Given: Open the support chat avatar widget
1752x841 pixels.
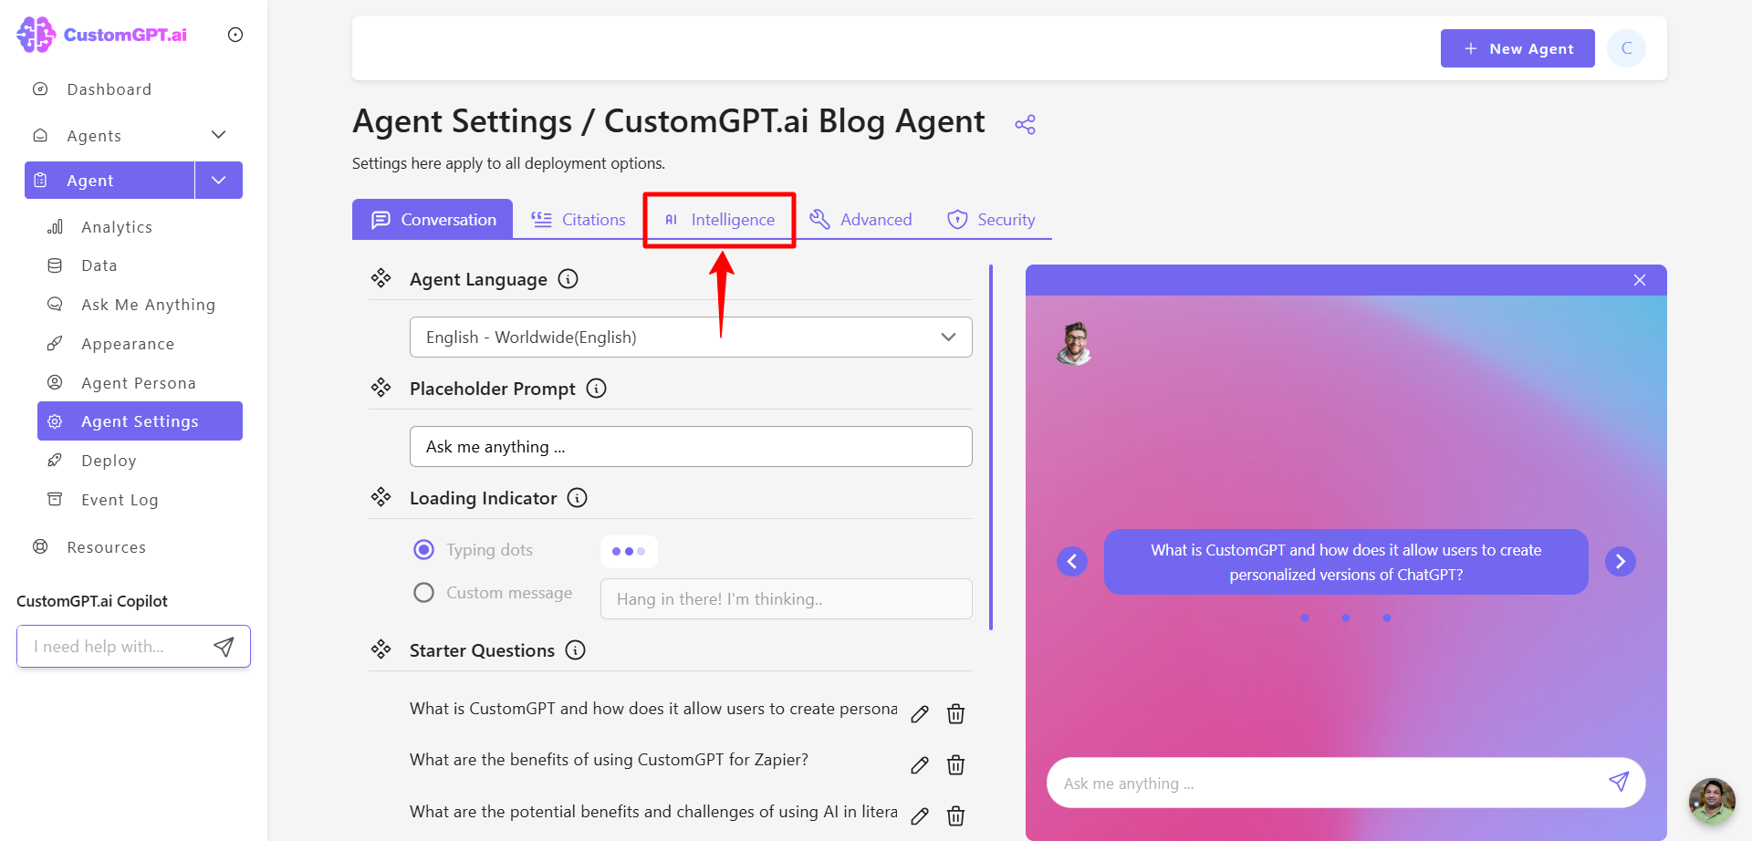Looking at the screenshot, I should tap(1712, 801).
